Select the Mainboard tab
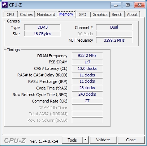The width and height of the screenshot is (147, 146). 46,14
